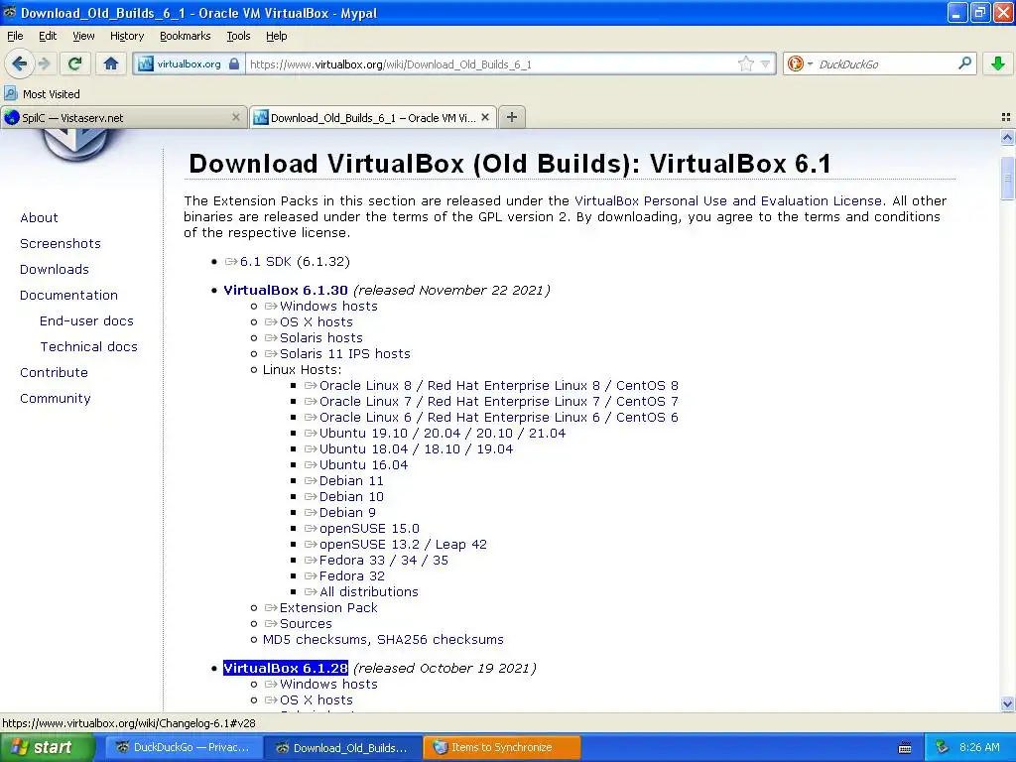1016x762 pixels.
Task: Open the Edit menu
Action: point(48,36)
